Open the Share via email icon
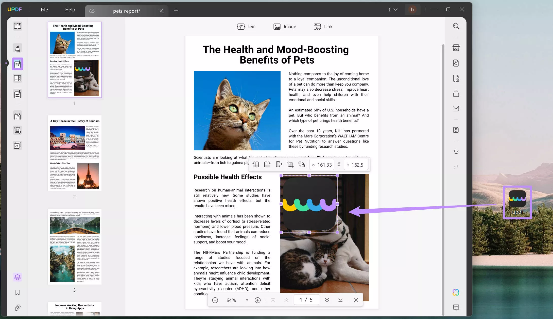553x319 pixels. click(x=456, y=109)
